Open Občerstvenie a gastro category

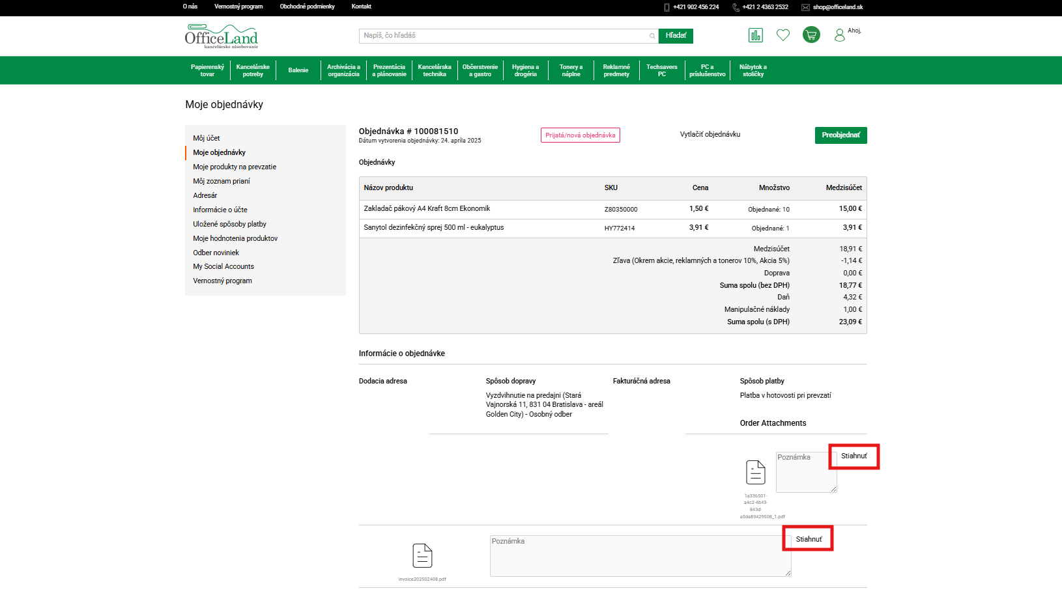[x=480, y=70]
